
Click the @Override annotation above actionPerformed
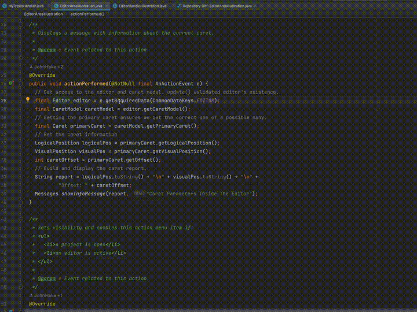coord(42,75)
